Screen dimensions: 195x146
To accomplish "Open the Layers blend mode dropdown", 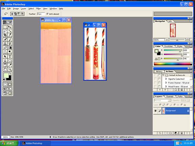I will pyautogui.click(x=162, y=100).
